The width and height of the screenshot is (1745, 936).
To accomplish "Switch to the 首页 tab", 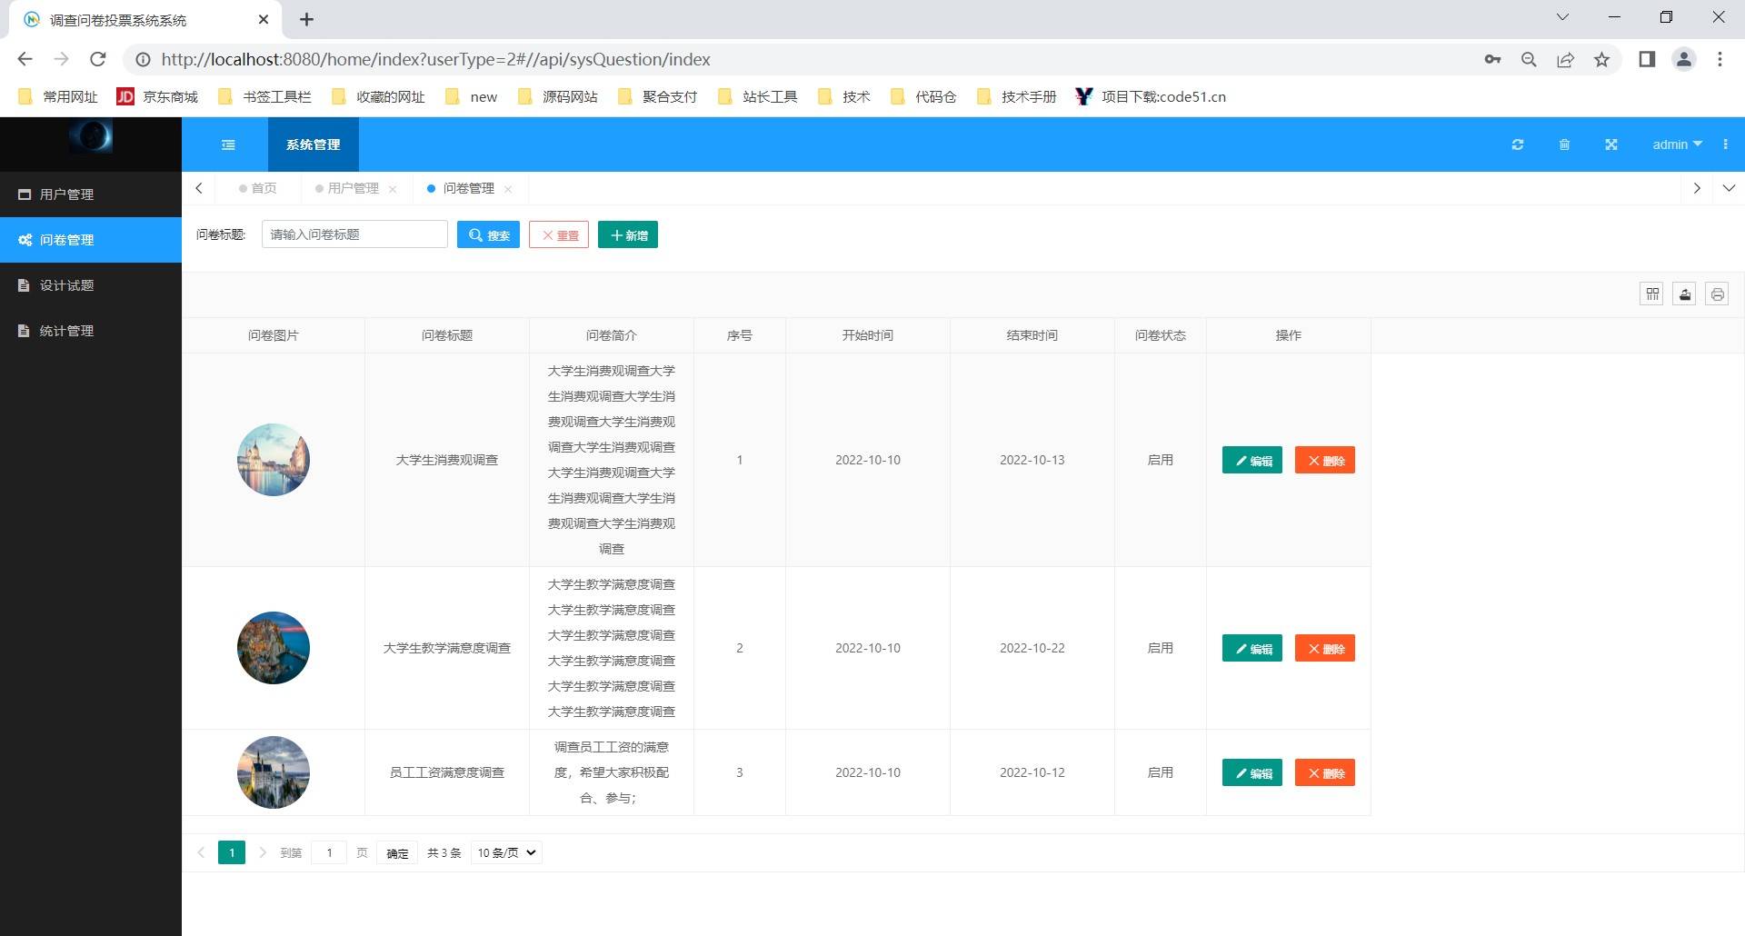I will pos(258,188).
